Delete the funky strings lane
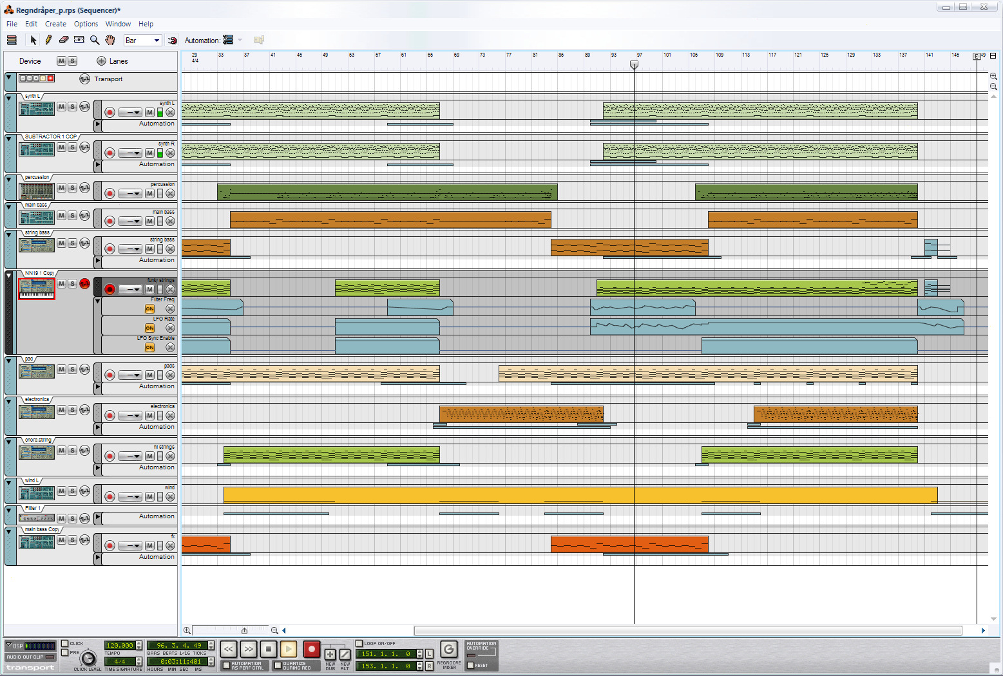The image size is (1003, 676). tap(170, 290)
